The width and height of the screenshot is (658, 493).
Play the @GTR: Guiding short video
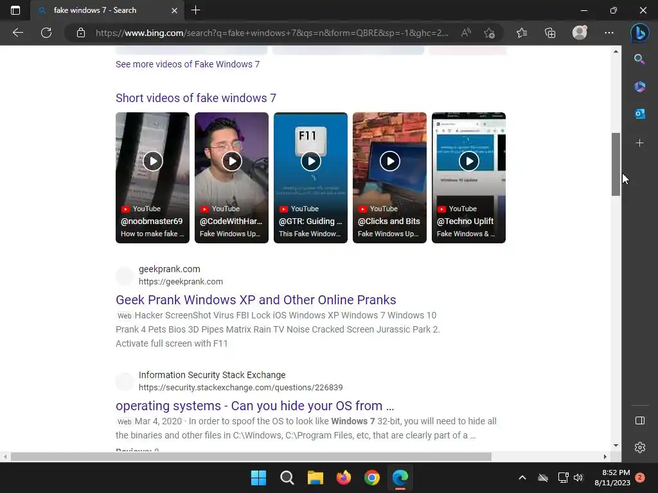(x=310, y=161)
